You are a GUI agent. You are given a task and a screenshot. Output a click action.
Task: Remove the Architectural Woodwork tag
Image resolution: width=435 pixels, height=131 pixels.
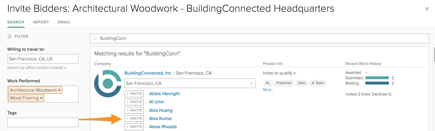tap(59, 90)
